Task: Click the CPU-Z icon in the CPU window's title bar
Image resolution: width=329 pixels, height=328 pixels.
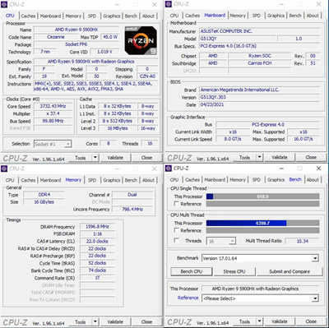Action: tap(4, 4)
